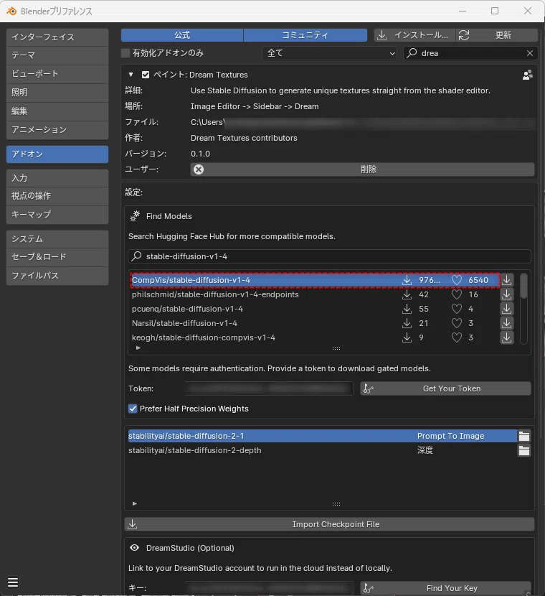Expand the installed models list filter arrow

click(x=135, y=503)
